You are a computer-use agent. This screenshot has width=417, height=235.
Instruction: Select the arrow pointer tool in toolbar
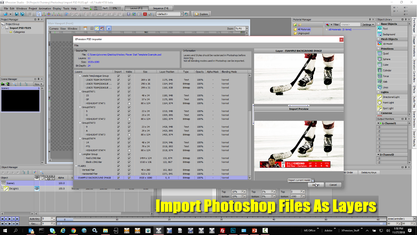39,14
